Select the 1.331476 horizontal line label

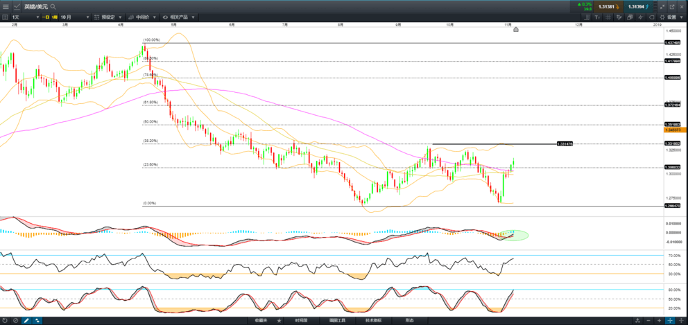coord(565,144)
